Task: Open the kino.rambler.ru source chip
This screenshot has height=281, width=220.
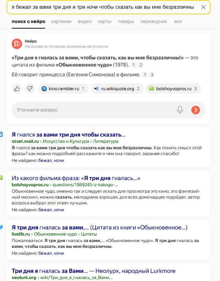Action: tap(63, 88)
